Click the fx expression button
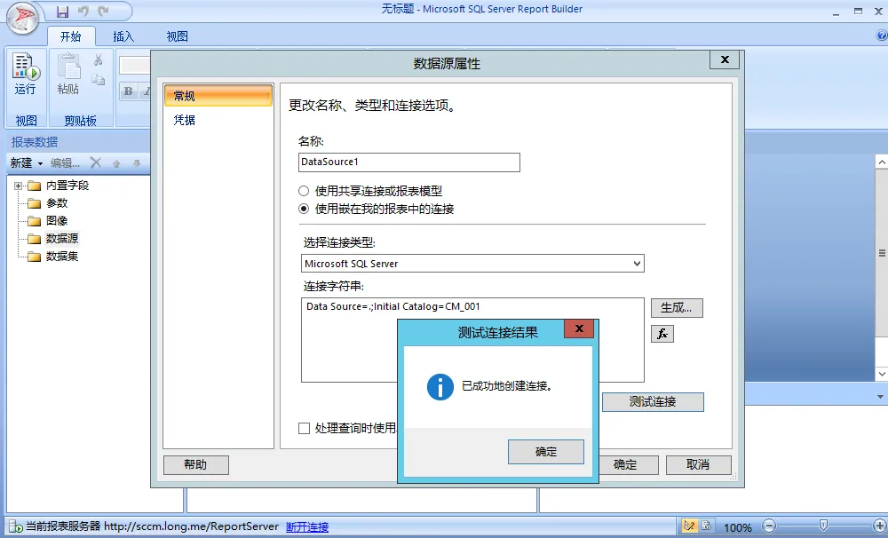 [x=662, y=334]
